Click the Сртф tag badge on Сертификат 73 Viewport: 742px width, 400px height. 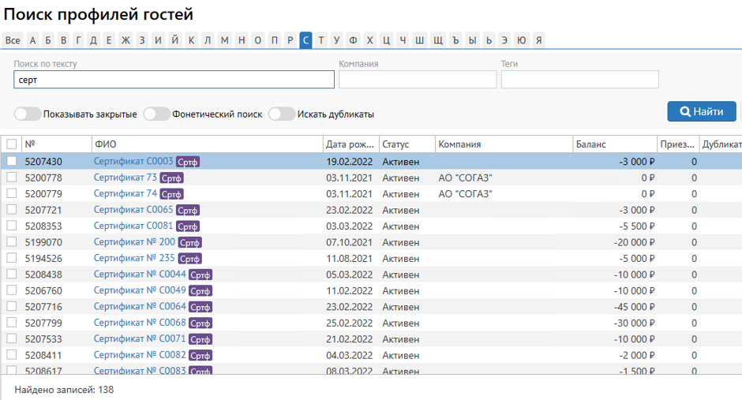point(171,178)
